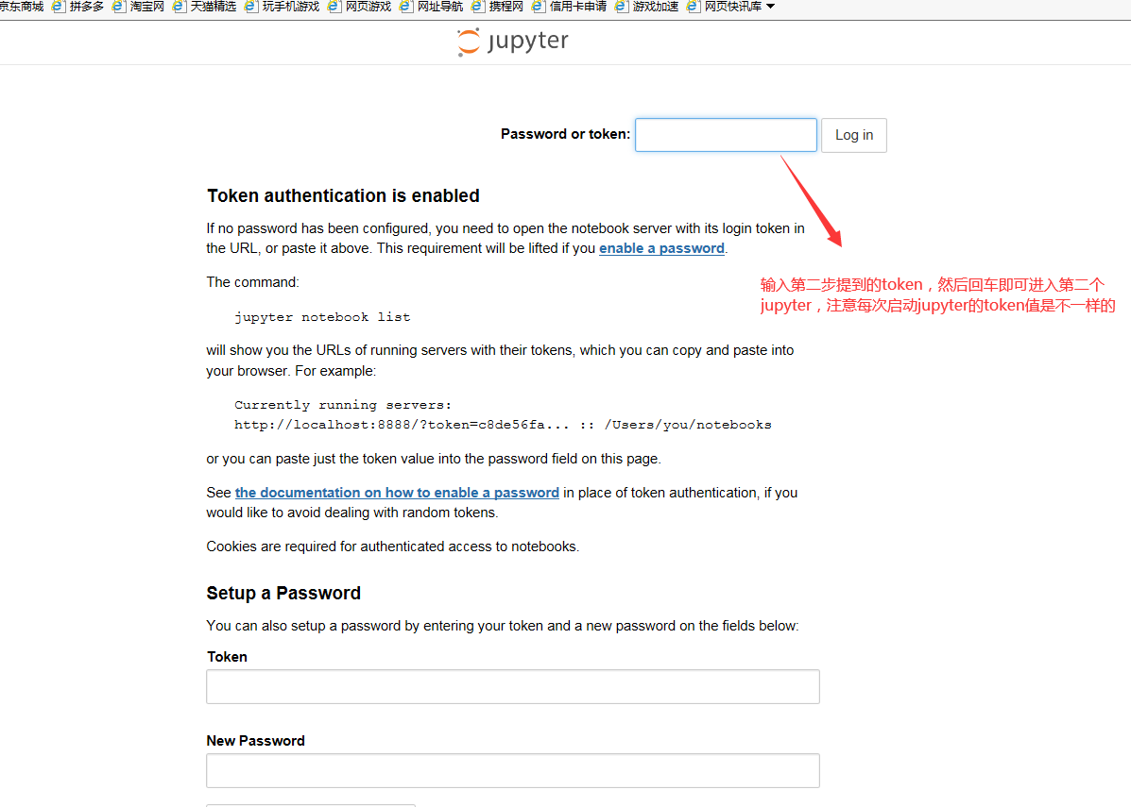Click the 'Setup a Password' heading
Image resolution: width=1131 pixels, height=807 pixels.
pos(283,593)
